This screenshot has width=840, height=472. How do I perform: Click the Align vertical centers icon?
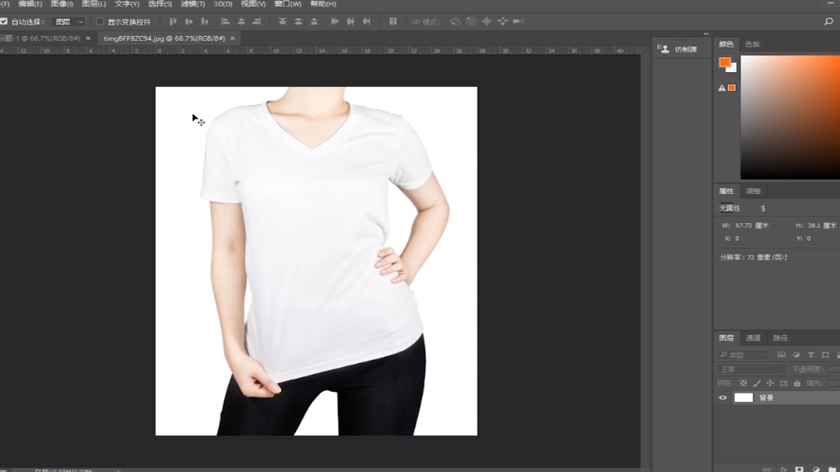click(188, 21)
